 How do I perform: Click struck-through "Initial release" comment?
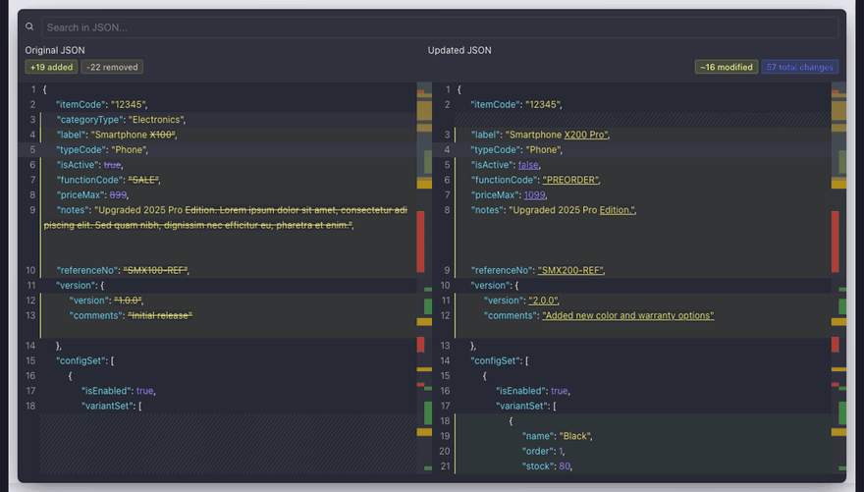(x=160, y=315)
